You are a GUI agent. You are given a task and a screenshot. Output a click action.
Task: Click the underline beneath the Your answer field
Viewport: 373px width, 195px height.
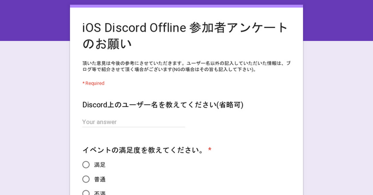(x=133, y=127)
